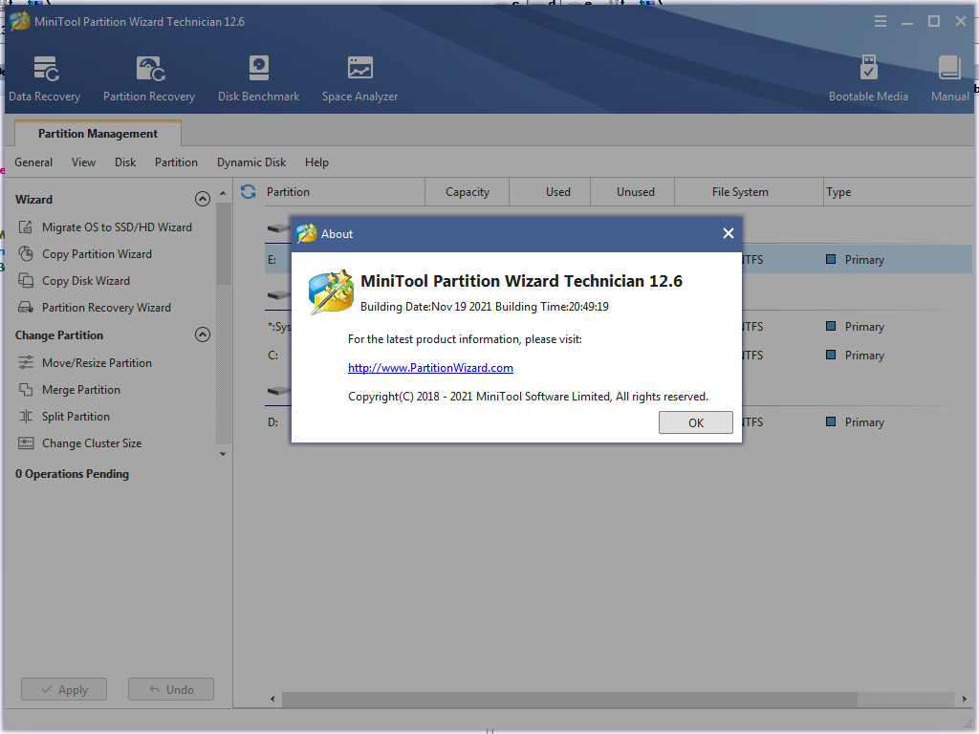Screen dimensions: 979x734
Task: Select the E: partition row
Action: (619, 260)
